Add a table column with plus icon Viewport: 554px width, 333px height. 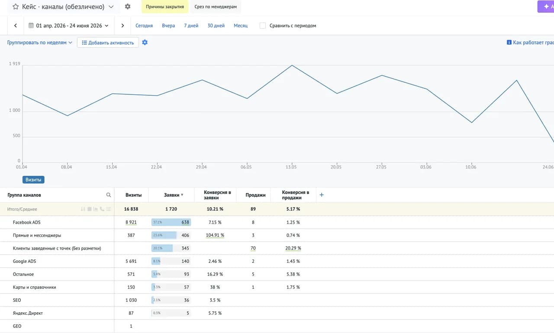[x=322, y=195]
